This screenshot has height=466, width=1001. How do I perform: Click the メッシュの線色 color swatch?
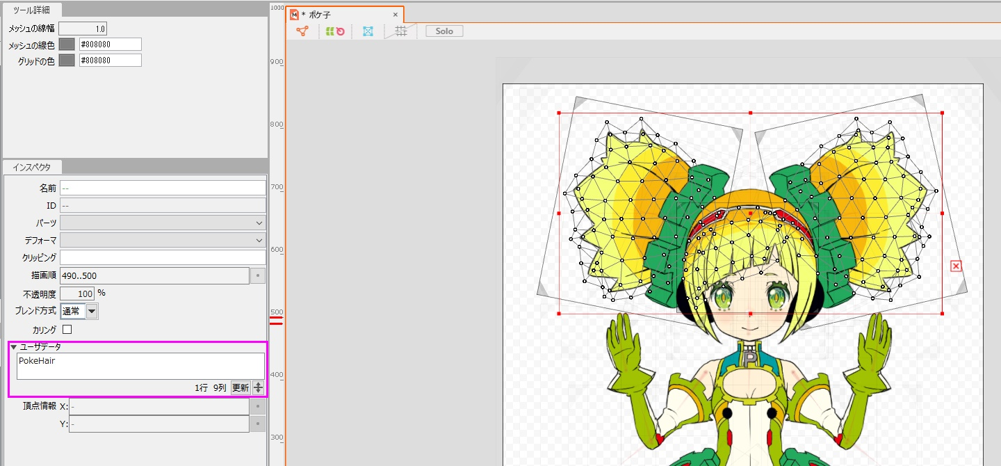click(x=67, y=45)
